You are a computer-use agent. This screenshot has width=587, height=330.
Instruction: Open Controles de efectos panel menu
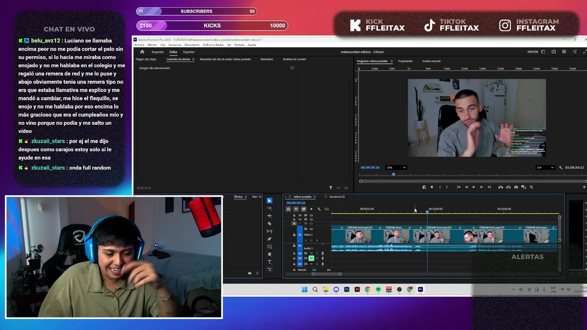193,59
